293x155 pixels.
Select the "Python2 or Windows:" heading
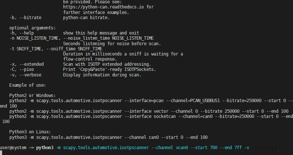click(32, 95)
